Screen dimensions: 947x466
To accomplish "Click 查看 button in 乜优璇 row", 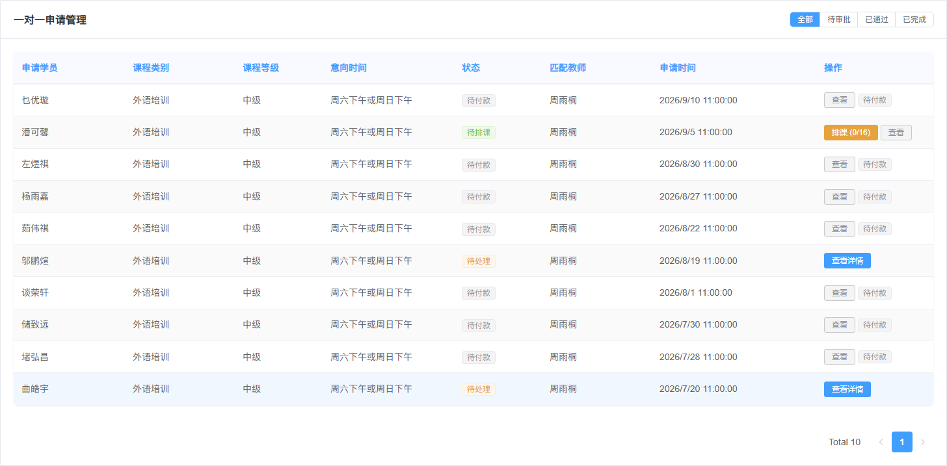I will [x=840, y=100].
